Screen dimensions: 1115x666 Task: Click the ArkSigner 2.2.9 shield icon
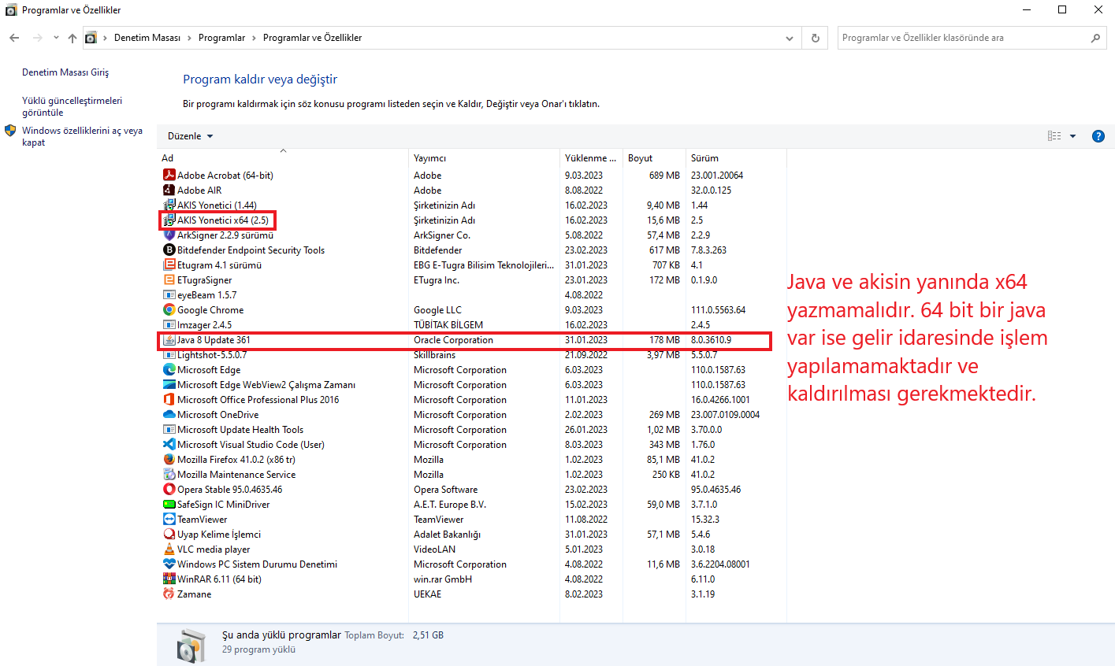click(x=169, y=235)
